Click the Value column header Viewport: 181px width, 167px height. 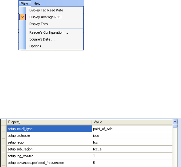(132, 122)
